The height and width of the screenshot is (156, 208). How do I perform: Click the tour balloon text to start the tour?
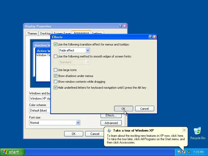(146, 139)
